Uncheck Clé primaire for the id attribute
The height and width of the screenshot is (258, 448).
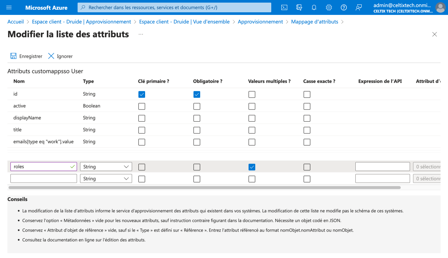coord(142,94)
